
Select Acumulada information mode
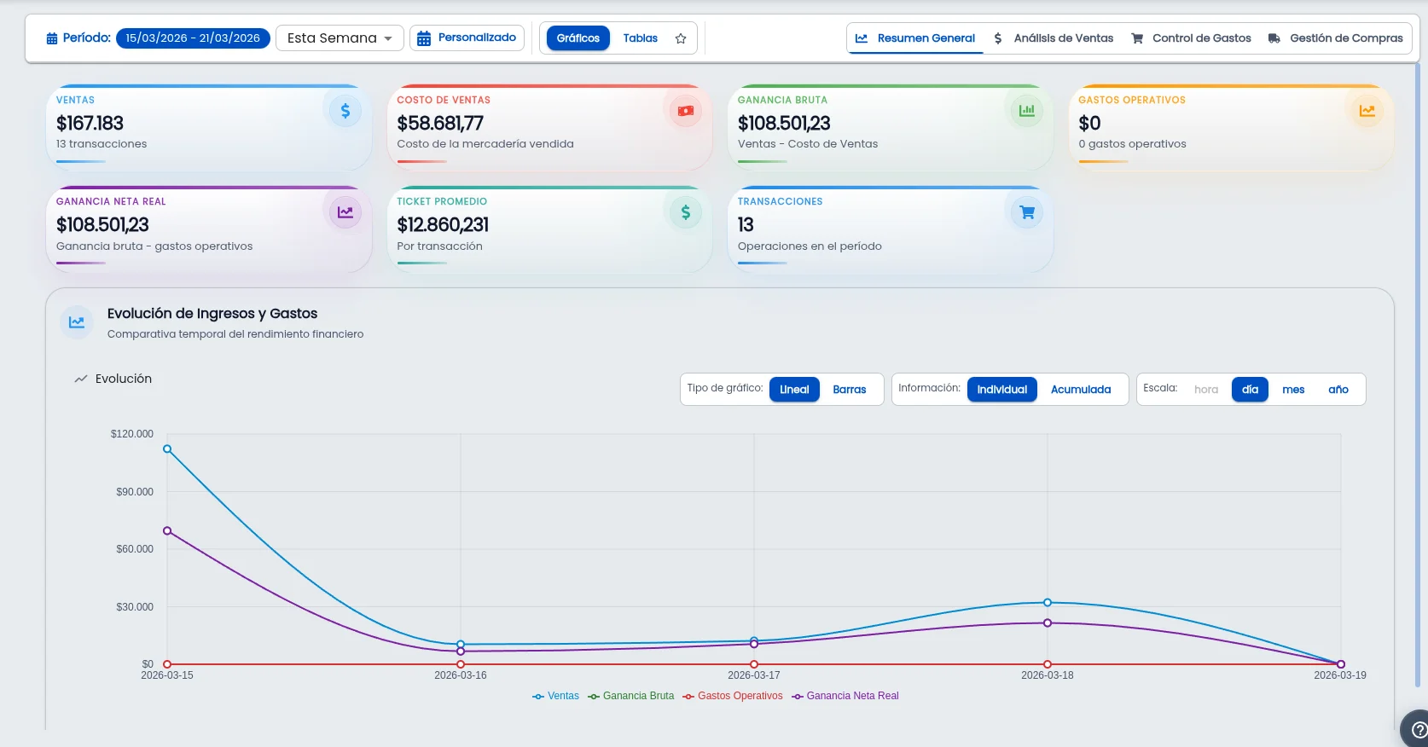pos(1080,390)
